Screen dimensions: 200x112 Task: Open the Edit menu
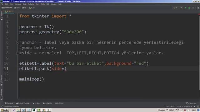pyautogui.click(x=6, y=4)
